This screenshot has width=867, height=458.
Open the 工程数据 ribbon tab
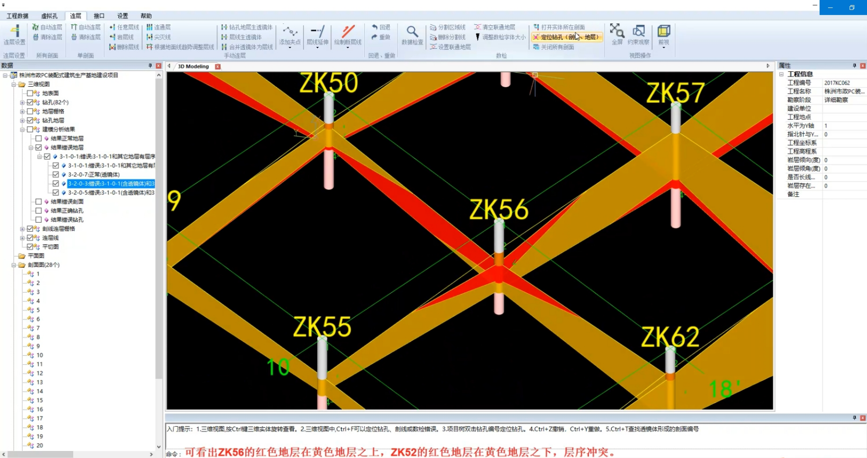click(x=17, y=16)
